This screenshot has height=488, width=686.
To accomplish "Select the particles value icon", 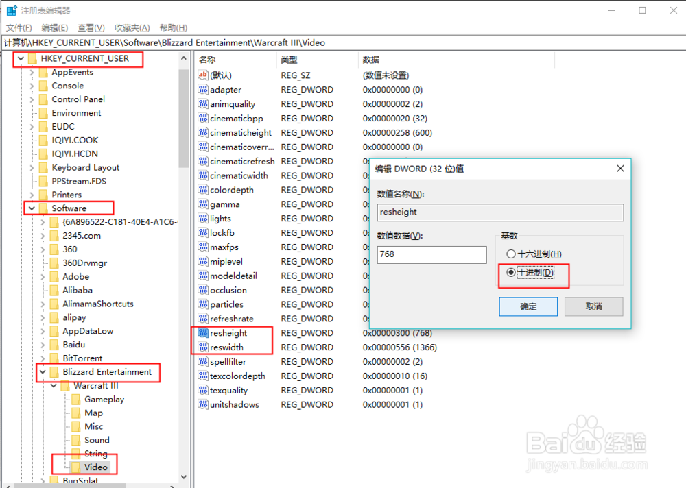I will pos(203,304).
